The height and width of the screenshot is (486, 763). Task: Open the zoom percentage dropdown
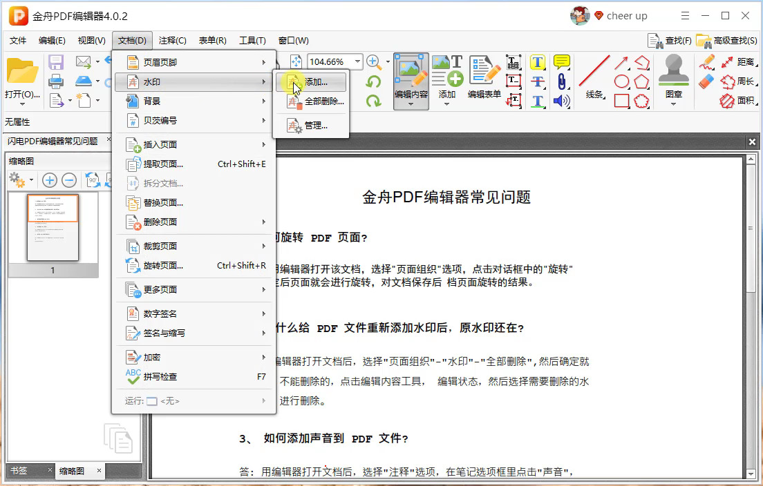coord(358,61)
